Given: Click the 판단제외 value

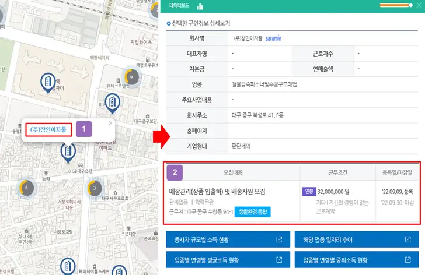Looking at the screenshot, I should coord(241,146).
